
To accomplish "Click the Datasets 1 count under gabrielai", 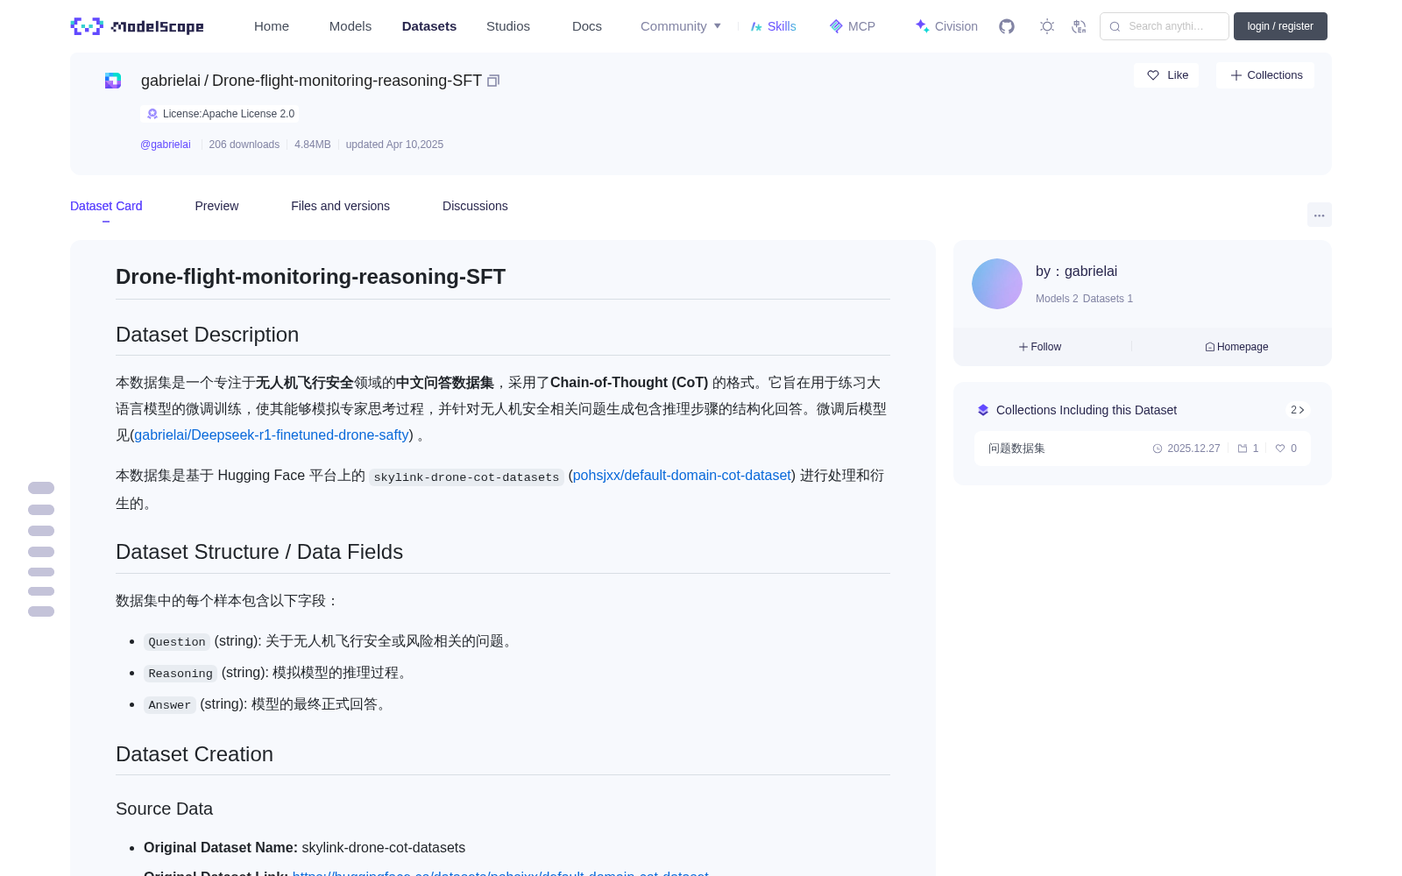I will pos(1108,299).
